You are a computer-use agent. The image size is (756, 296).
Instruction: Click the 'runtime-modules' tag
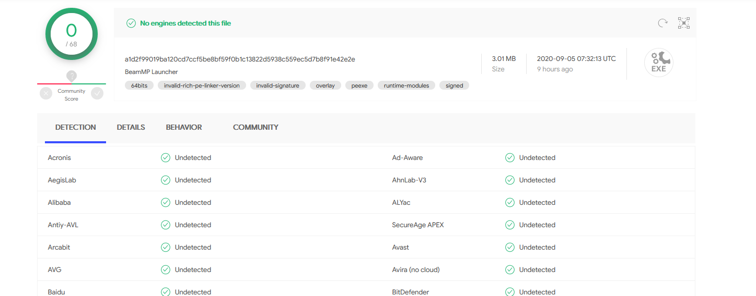pos(406,85)
